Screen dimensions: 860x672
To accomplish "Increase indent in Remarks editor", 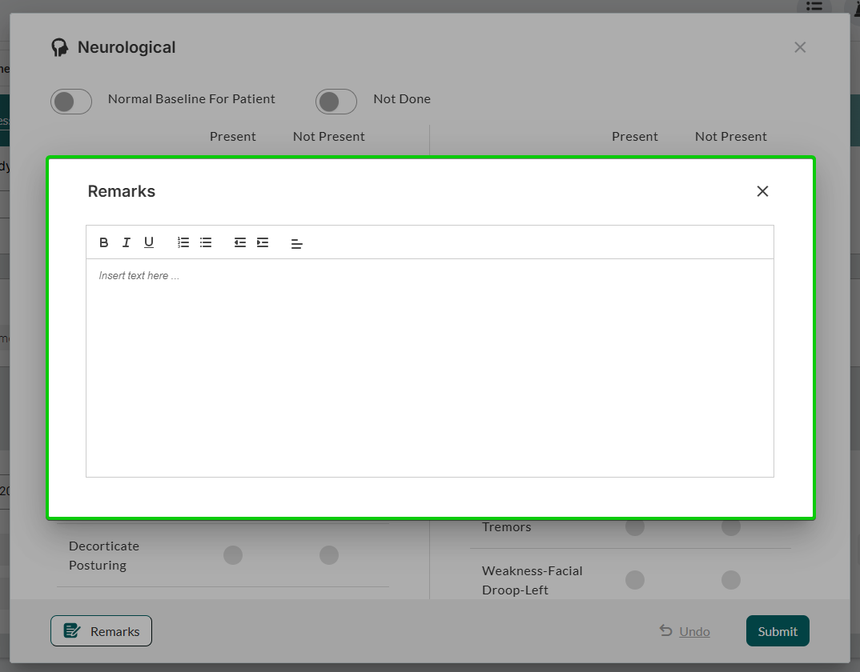I will pos(263,242).
